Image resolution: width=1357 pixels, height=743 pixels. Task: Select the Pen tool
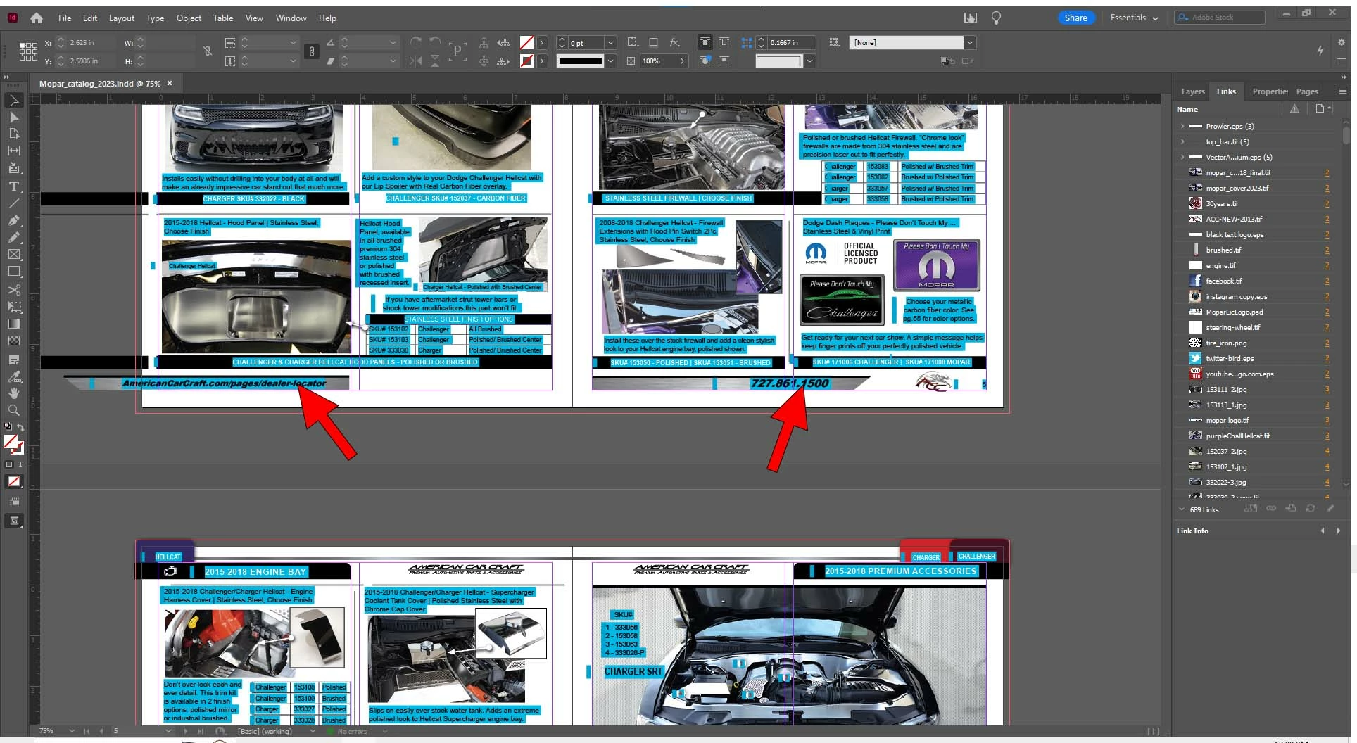coord(13,220)
